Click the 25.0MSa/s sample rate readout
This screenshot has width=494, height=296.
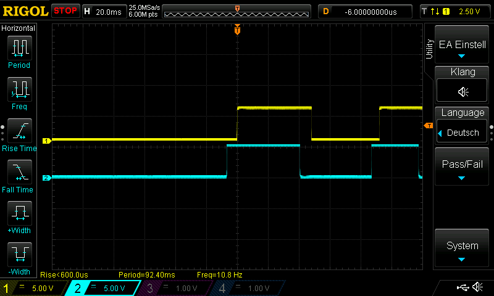point(144,7)
